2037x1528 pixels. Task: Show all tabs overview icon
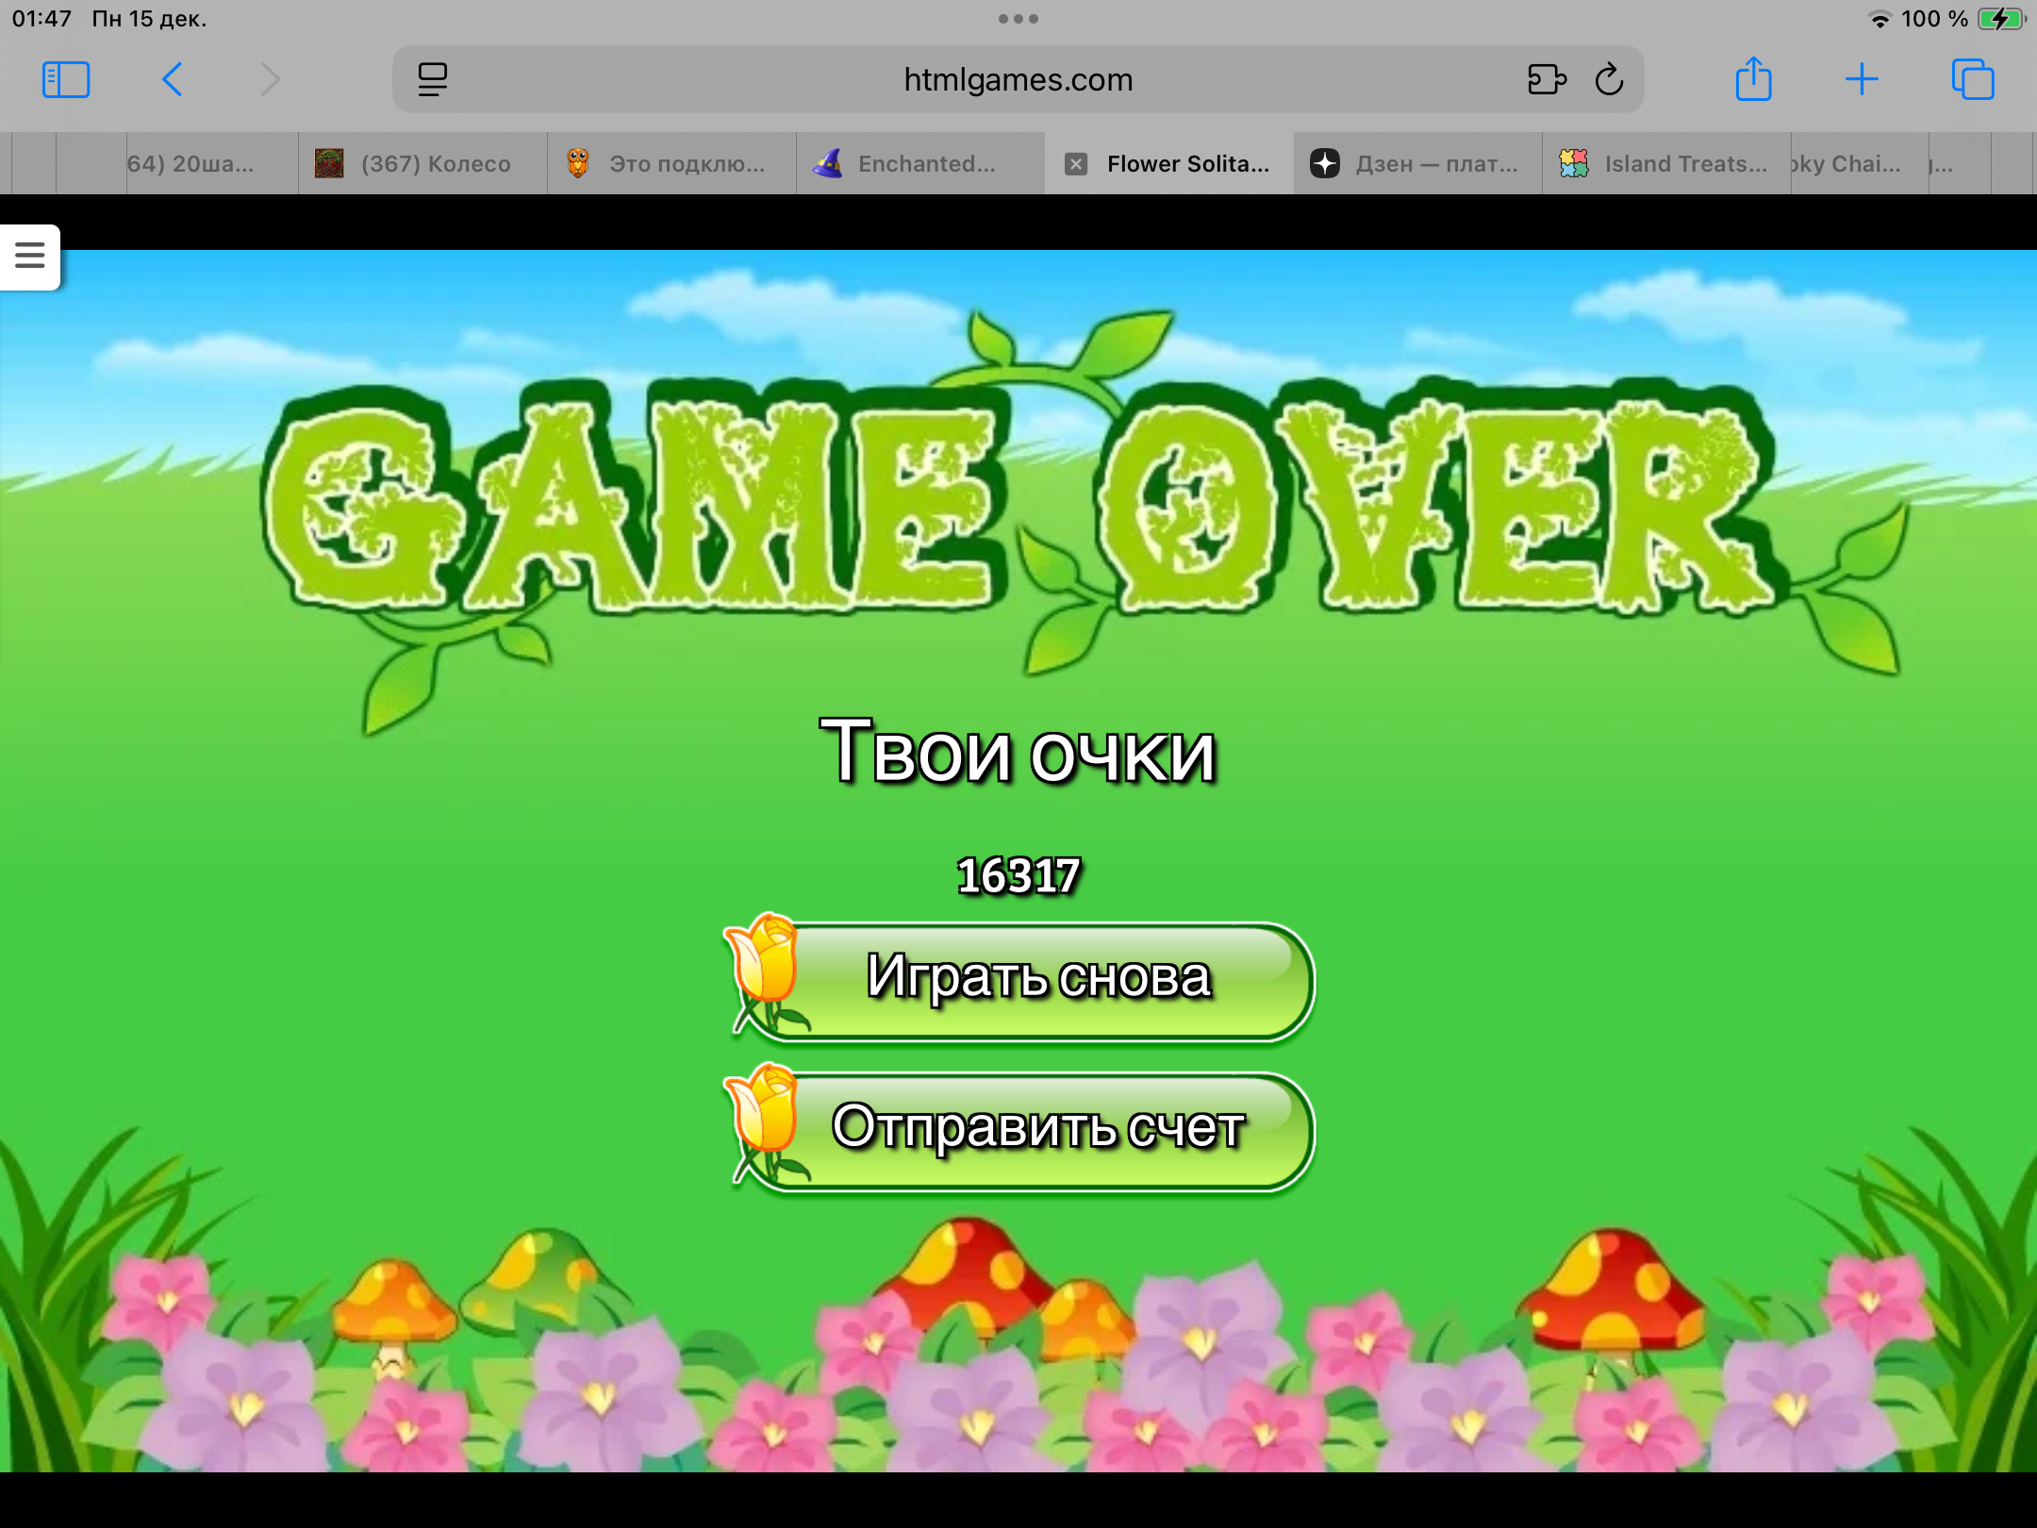(1973, 80)
